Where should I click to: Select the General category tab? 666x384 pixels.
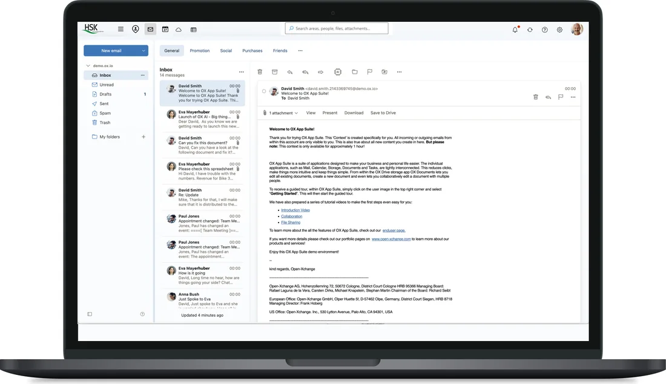pos(171,50)
